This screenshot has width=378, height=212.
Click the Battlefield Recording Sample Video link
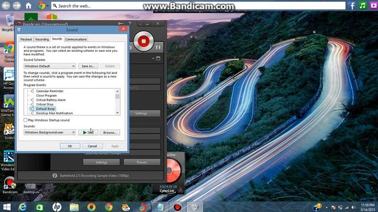tap(94, 175)
